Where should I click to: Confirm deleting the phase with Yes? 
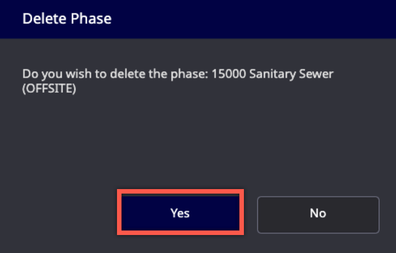pos(180,213)
